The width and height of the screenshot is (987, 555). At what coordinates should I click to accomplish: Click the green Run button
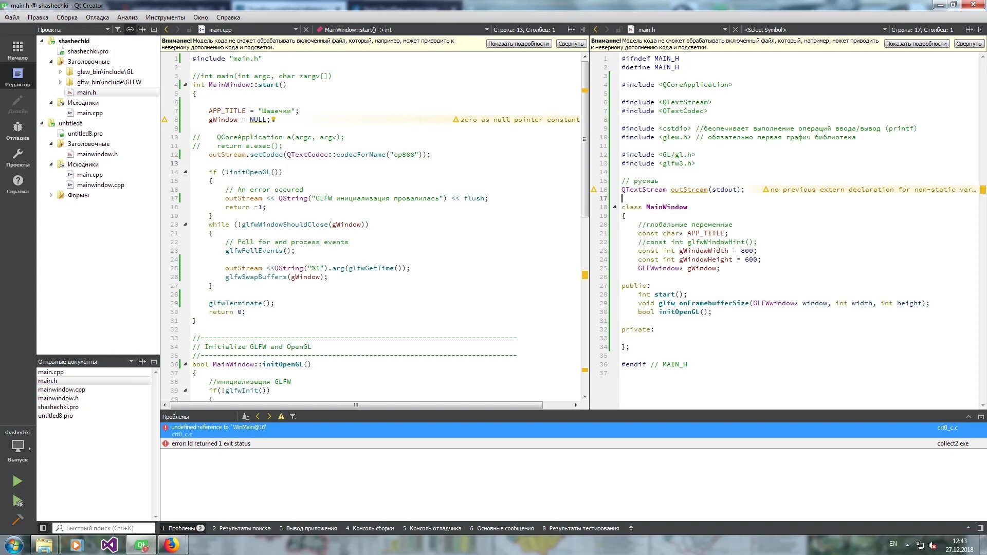(17, 481)
